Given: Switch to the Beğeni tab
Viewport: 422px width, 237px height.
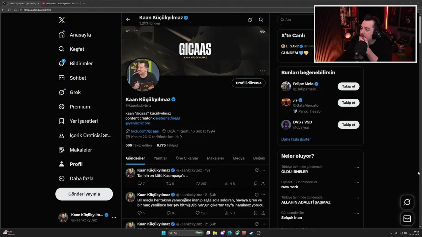Looking at the screenshot, I should click(259, 158).
